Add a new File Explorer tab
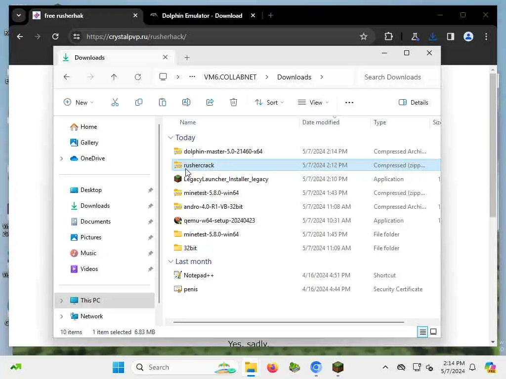 click(x=187, y=58)
